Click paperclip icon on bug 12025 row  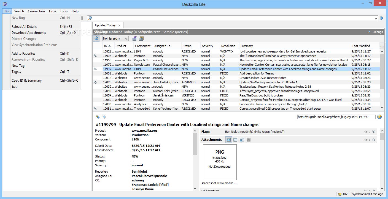(95, 82)
